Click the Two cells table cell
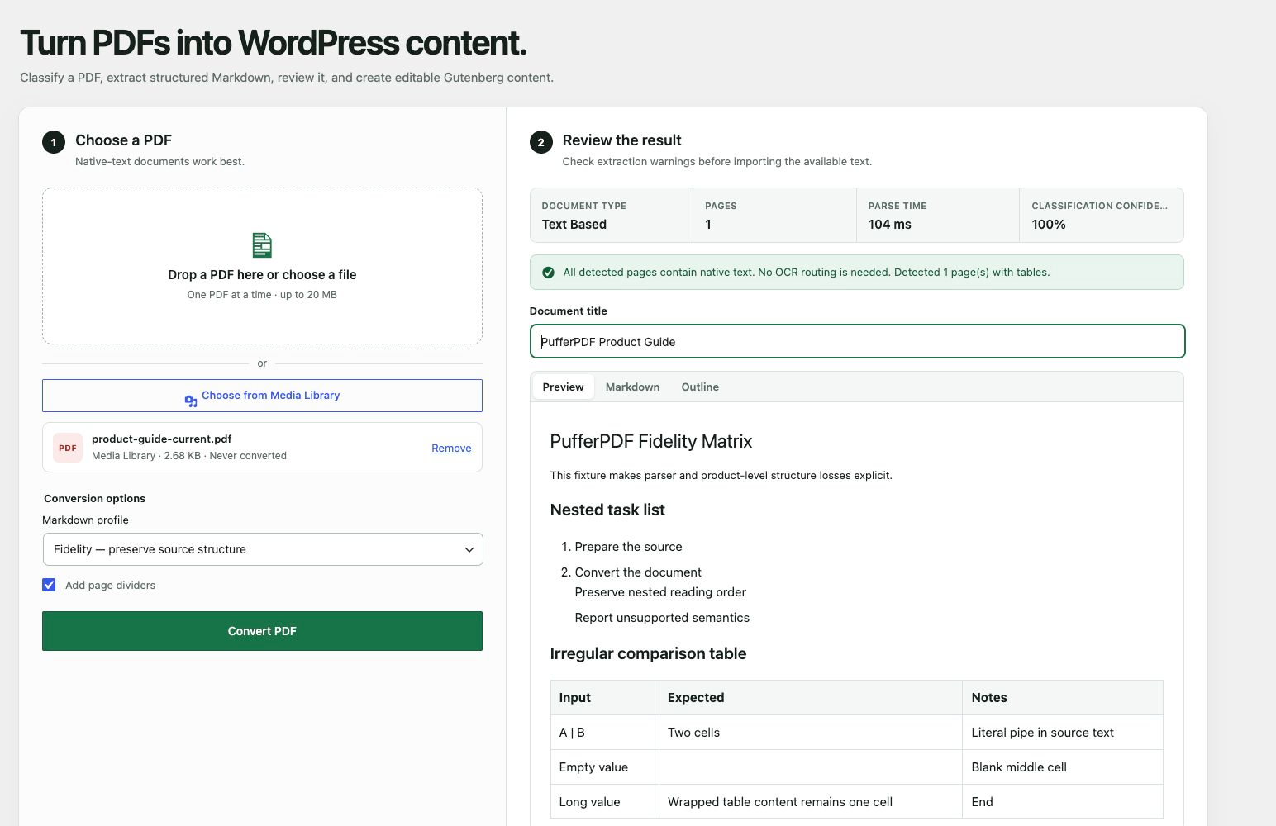The image size is (1276, 826). coord(811,732)
